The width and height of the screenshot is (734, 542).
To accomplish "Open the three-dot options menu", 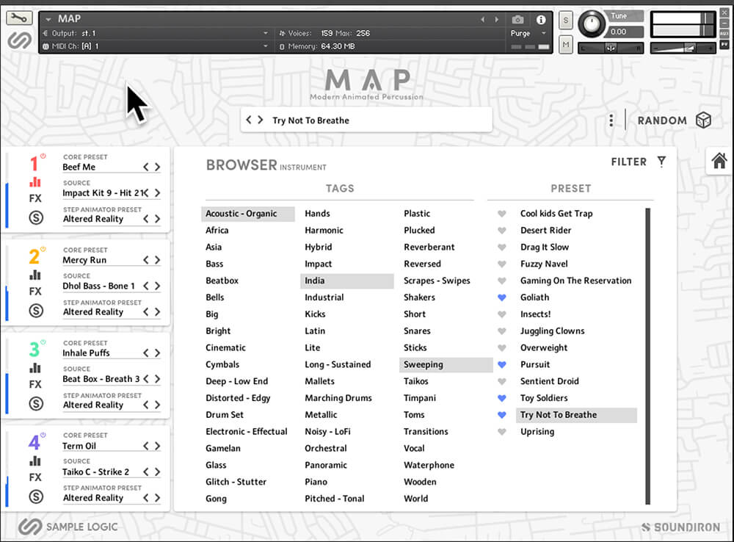I will pyautogui.click(x=611, y=120).
